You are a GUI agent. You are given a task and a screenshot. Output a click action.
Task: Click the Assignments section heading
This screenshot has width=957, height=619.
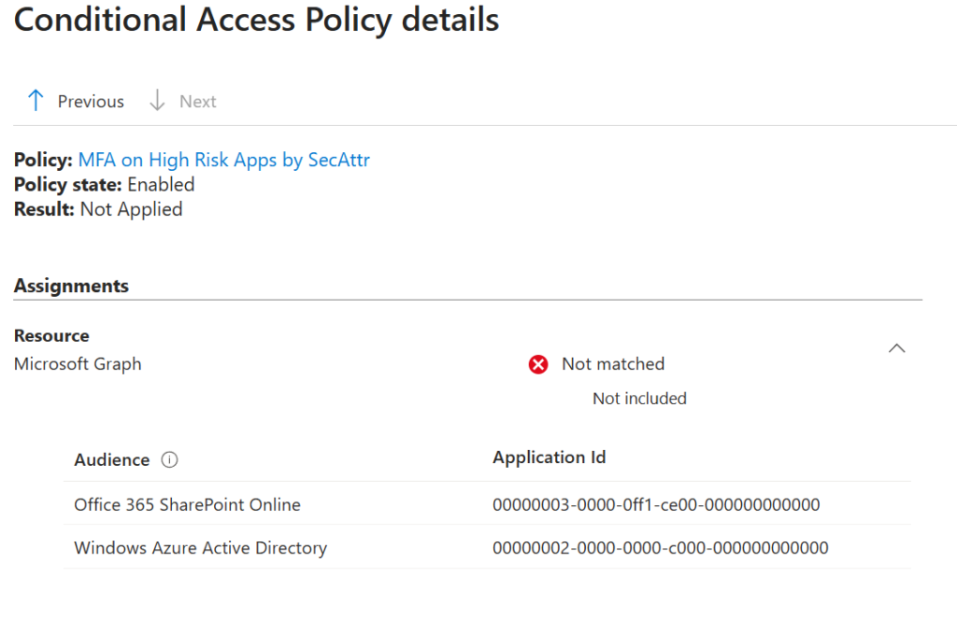[x=71, y=286]
